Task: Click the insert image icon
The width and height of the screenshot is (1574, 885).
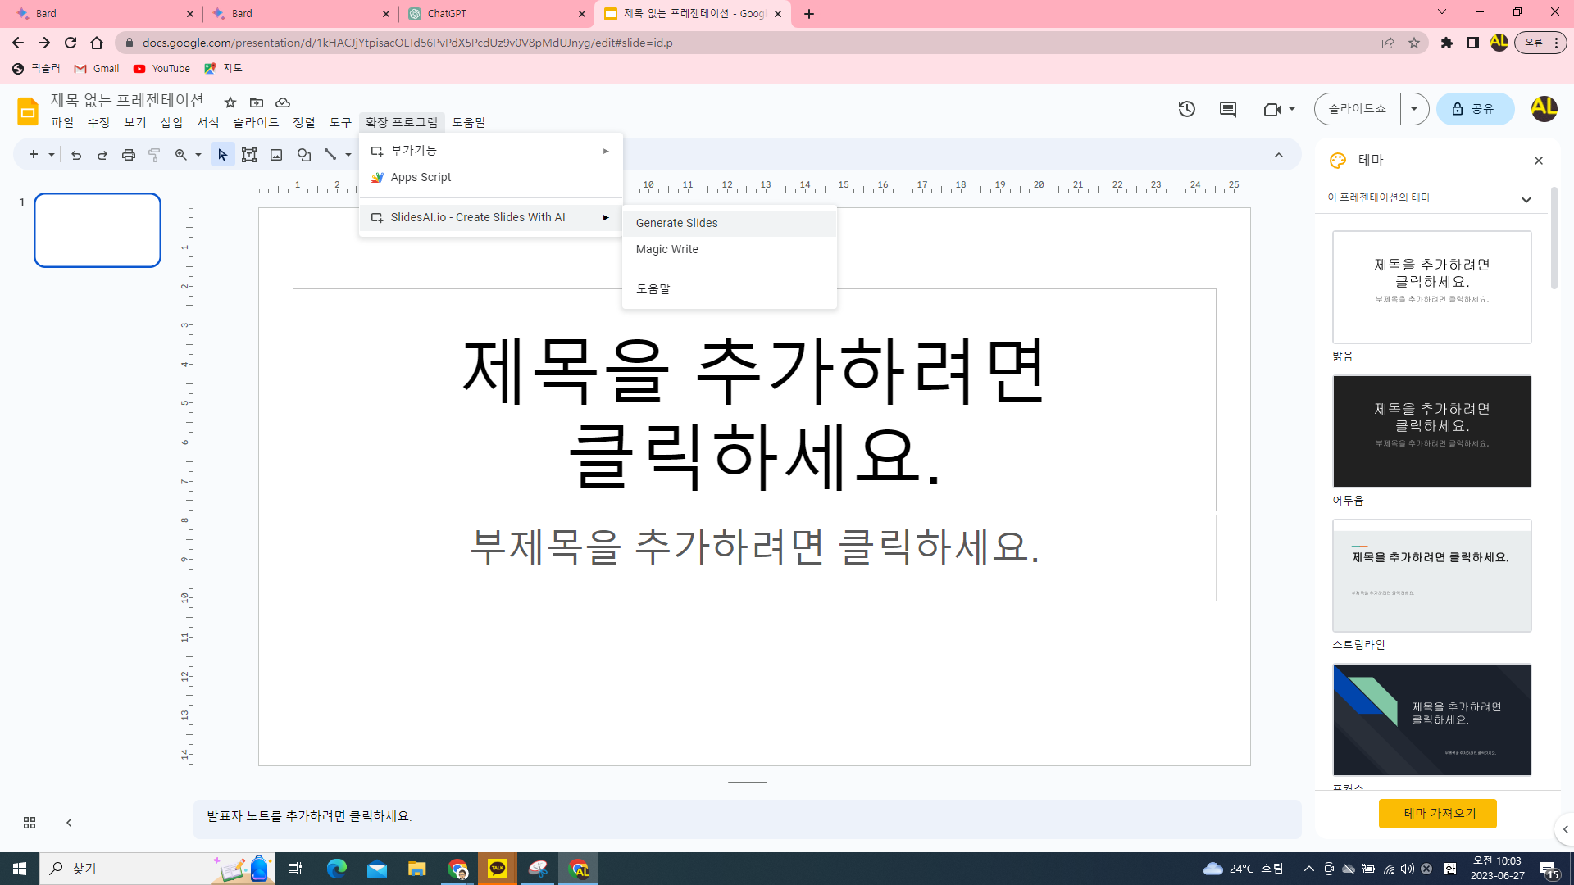Action: coord(276,155)
